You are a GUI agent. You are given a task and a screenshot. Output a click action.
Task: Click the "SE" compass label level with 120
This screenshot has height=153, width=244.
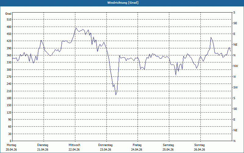pos(235,109)
